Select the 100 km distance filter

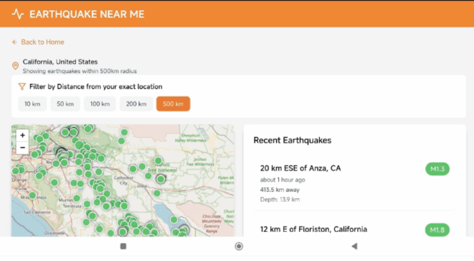tap(100, 104)
